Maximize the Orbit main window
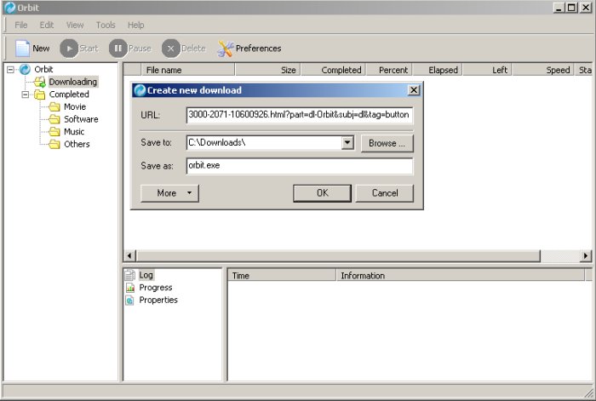The width and height of the screenshot is (596, 401). pos(571,7)
